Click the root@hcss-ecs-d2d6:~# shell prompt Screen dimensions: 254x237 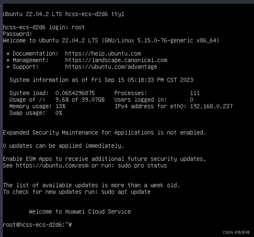pyautogui.click(x=37, y=225)
